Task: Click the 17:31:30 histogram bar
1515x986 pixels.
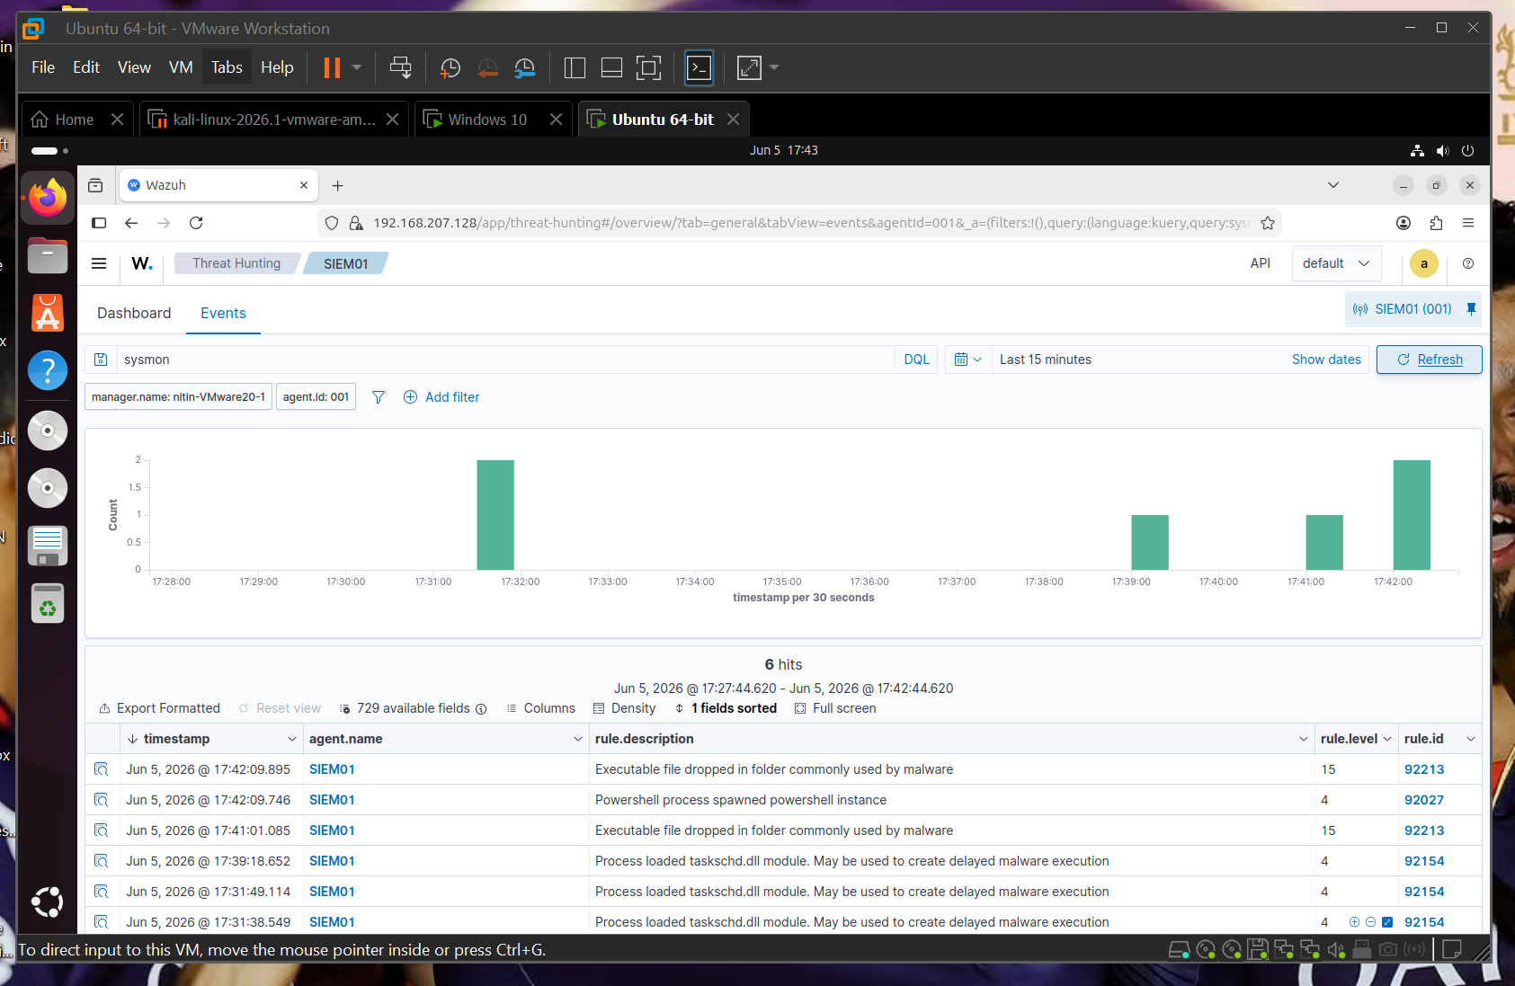Action: tap(495, 515)
